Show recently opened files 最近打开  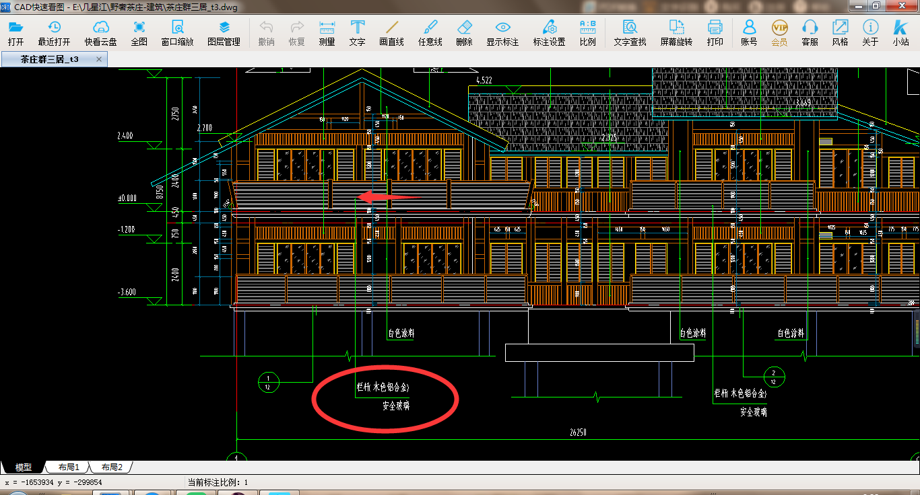click(x=54, y=33)
